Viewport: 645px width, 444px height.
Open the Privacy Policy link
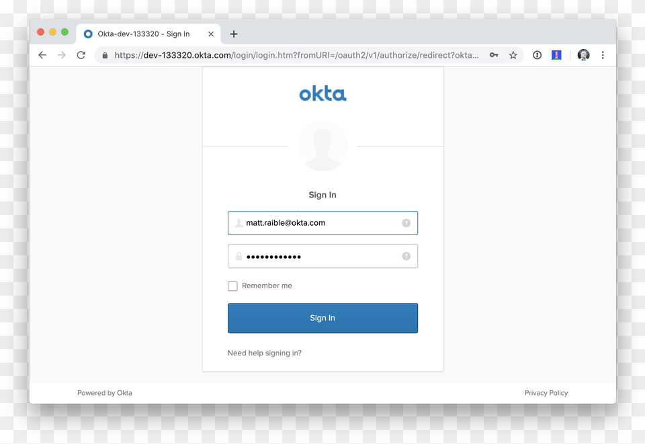click(x=546, y=393)
